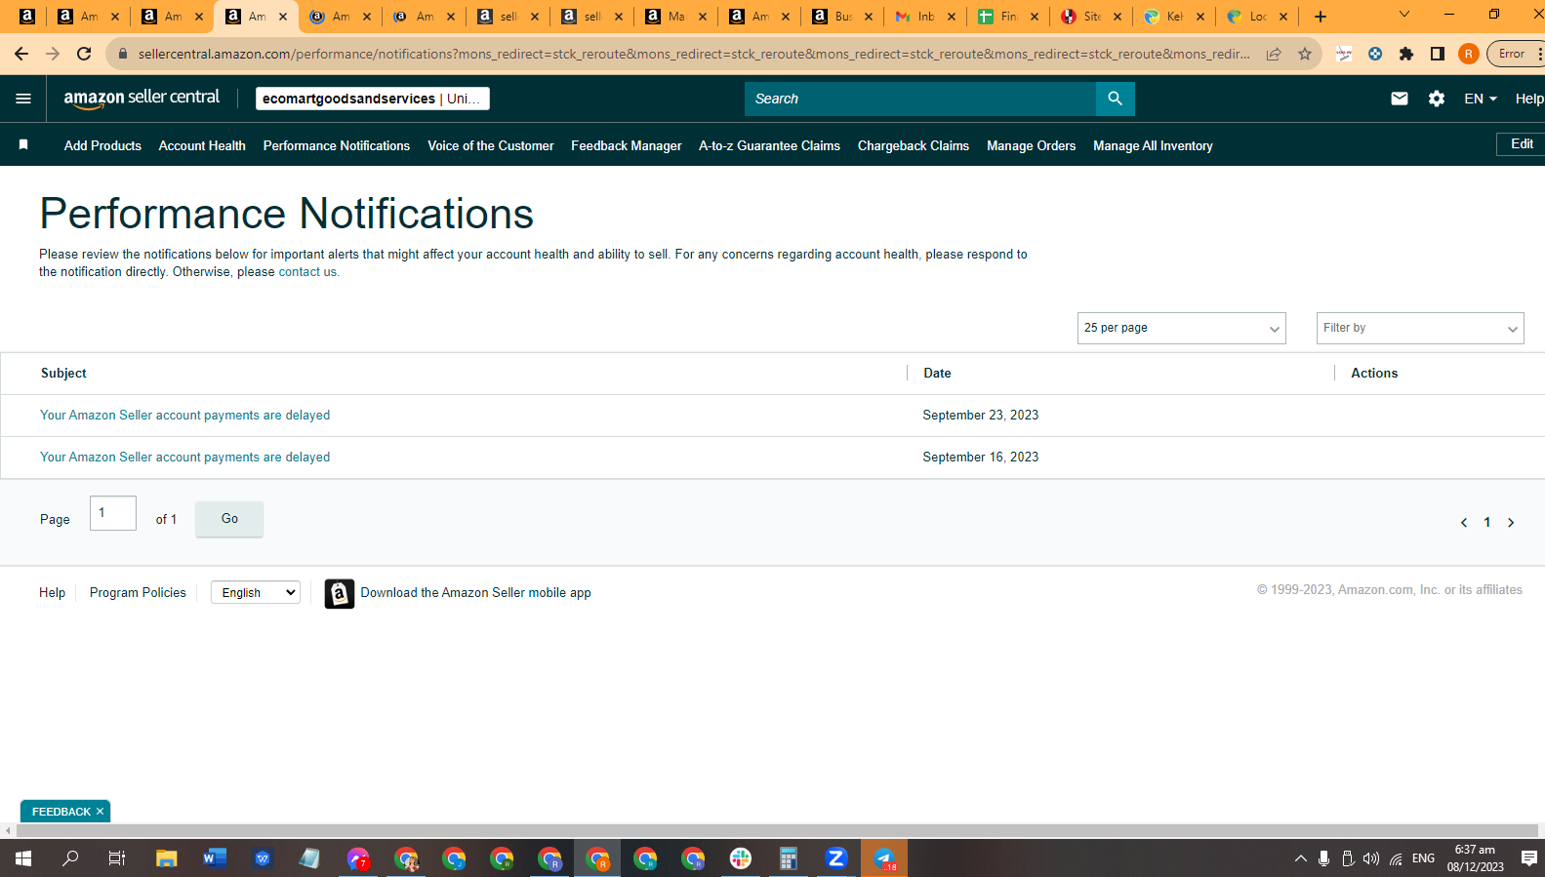This screenshot has width=1545, height=877.
Task: Click the Go page button
Action: point(229,519)
